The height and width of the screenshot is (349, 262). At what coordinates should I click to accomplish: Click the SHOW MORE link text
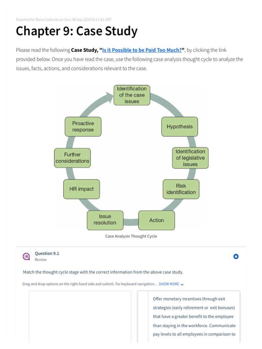(x=169, y=284)
